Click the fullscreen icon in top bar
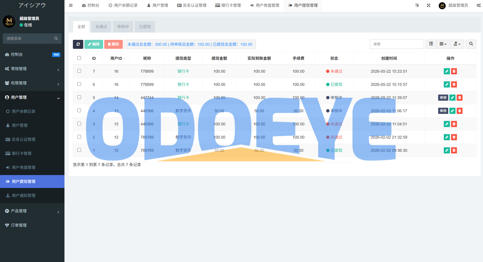The image size is (483, 262). tap(429, 5)
